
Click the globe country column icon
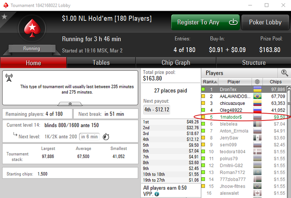pos(257,82)
